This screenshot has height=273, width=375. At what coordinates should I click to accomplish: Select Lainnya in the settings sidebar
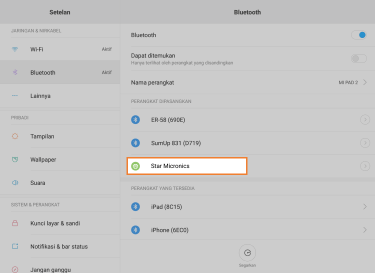tap(40, 96)
